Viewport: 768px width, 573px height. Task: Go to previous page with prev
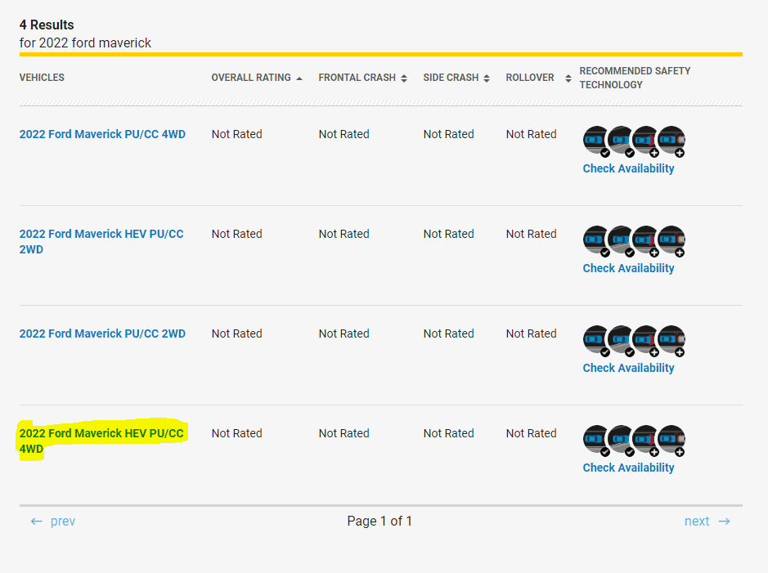63,522
